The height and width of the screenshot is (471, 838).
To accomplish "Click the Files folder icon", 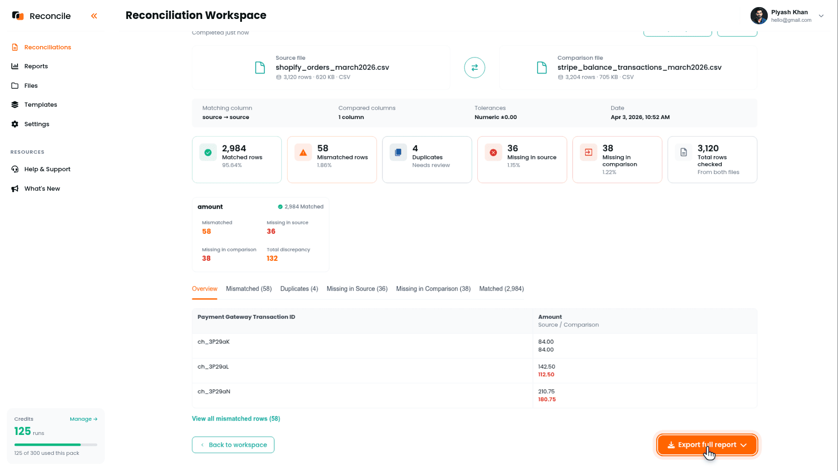I will coord(15,85).
